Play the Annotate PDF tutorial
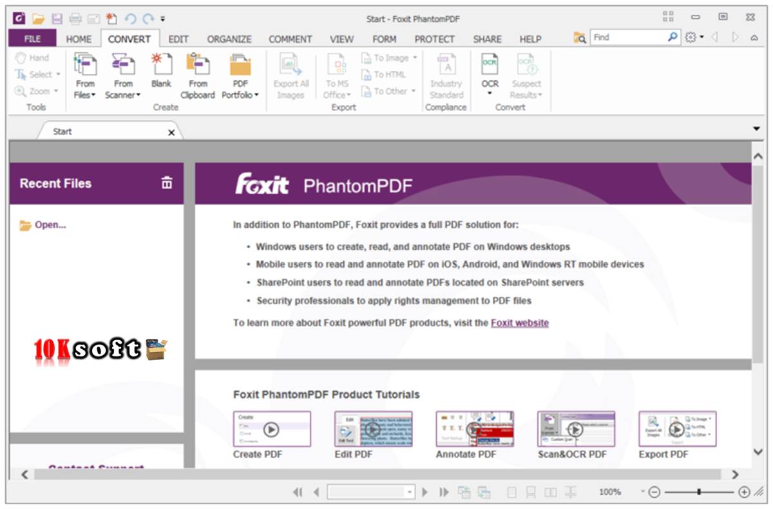 click(475, 429)
